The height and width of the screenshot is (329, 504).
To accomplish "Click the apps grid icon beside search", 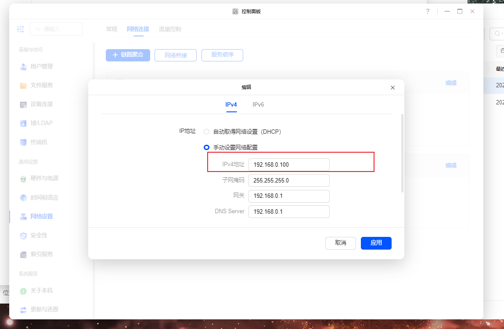I will (x=20, y=29).
